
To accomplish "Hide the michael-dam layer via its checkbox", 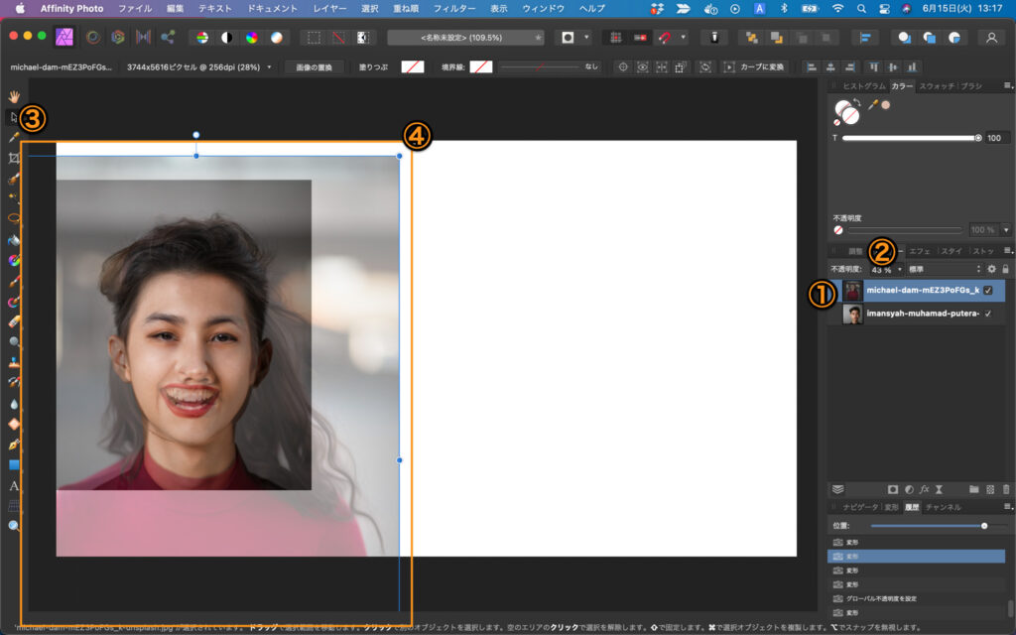I will [988, 291].
